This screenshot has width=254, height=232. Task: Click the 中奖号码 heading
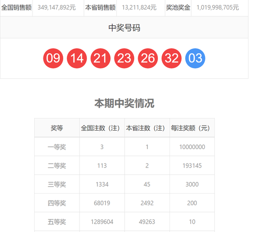click(x=124, y=28)
